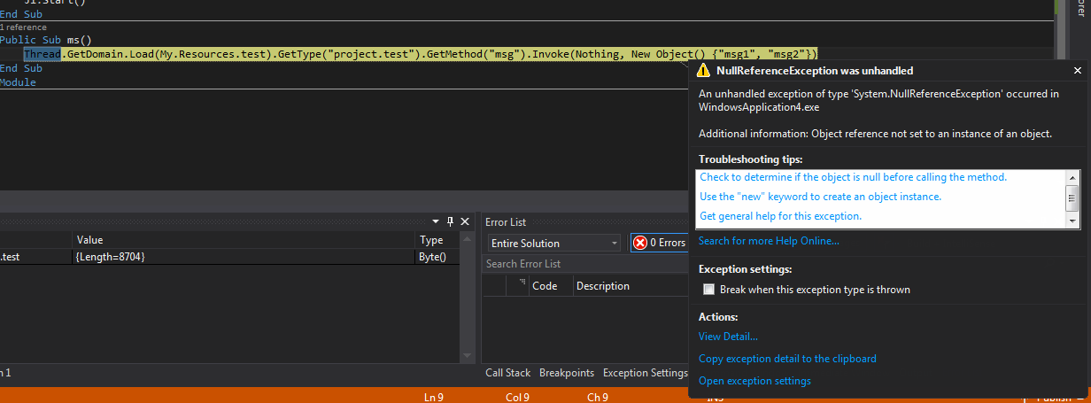Close the Locals panel with X icon
The image size is (1091, 403).
(465, 221)
